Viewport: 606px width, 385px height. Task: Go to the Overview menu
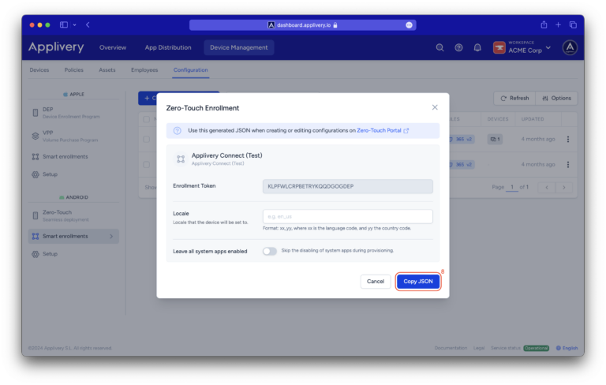[x=113, y=47]
